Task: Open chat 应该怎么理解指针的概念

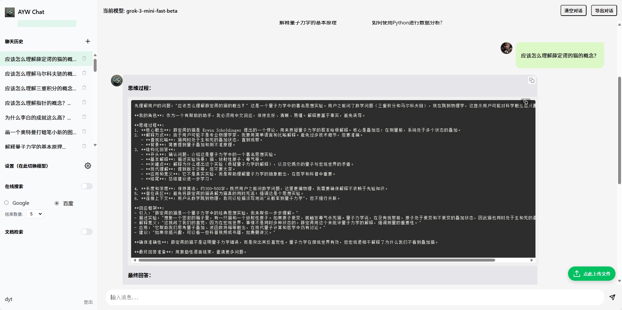Action: [x=38, y=103]
